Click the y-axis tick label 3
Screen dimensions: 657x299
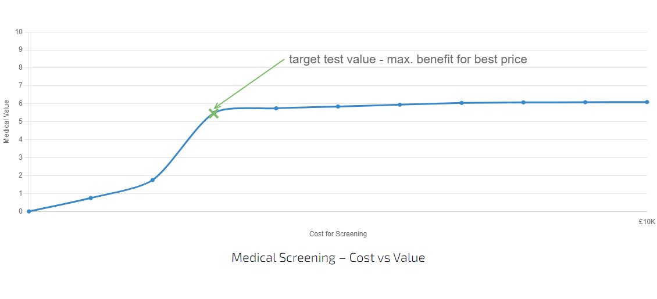pos(20,157)
